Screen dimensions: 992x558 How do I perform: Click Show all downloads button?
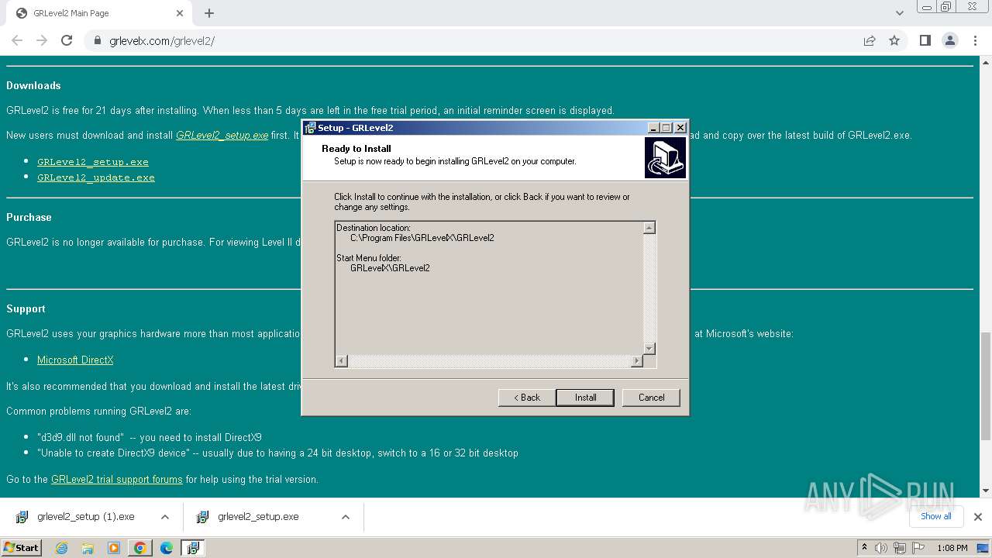(935, 516)
